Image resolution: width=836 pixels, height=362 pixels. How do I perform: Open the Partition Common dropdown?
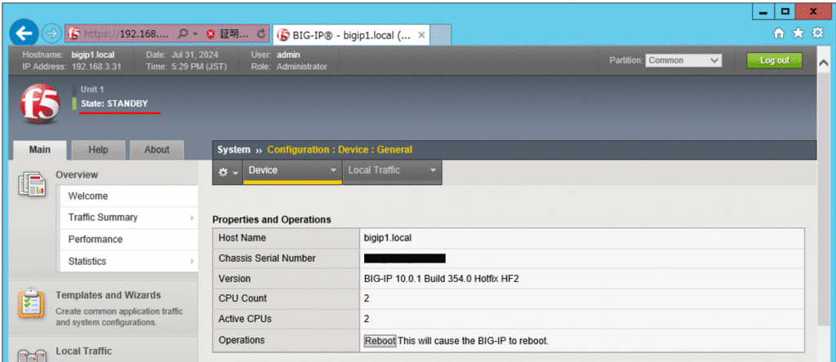(683, 60)
